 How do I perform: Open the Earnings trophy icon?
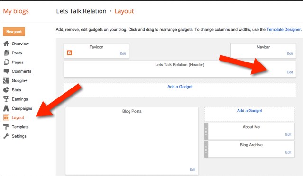coord(6,99)
